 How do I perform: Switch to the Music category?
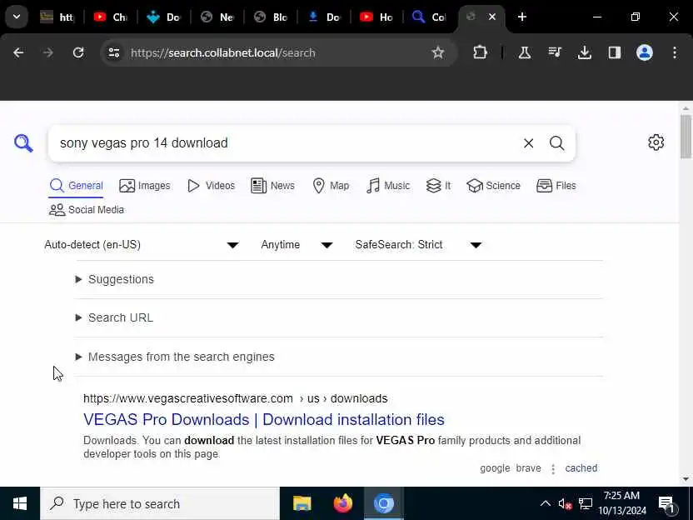[x=388, y=186]
